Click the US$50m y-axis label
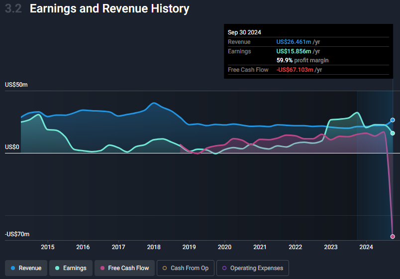 pos(16,85)
